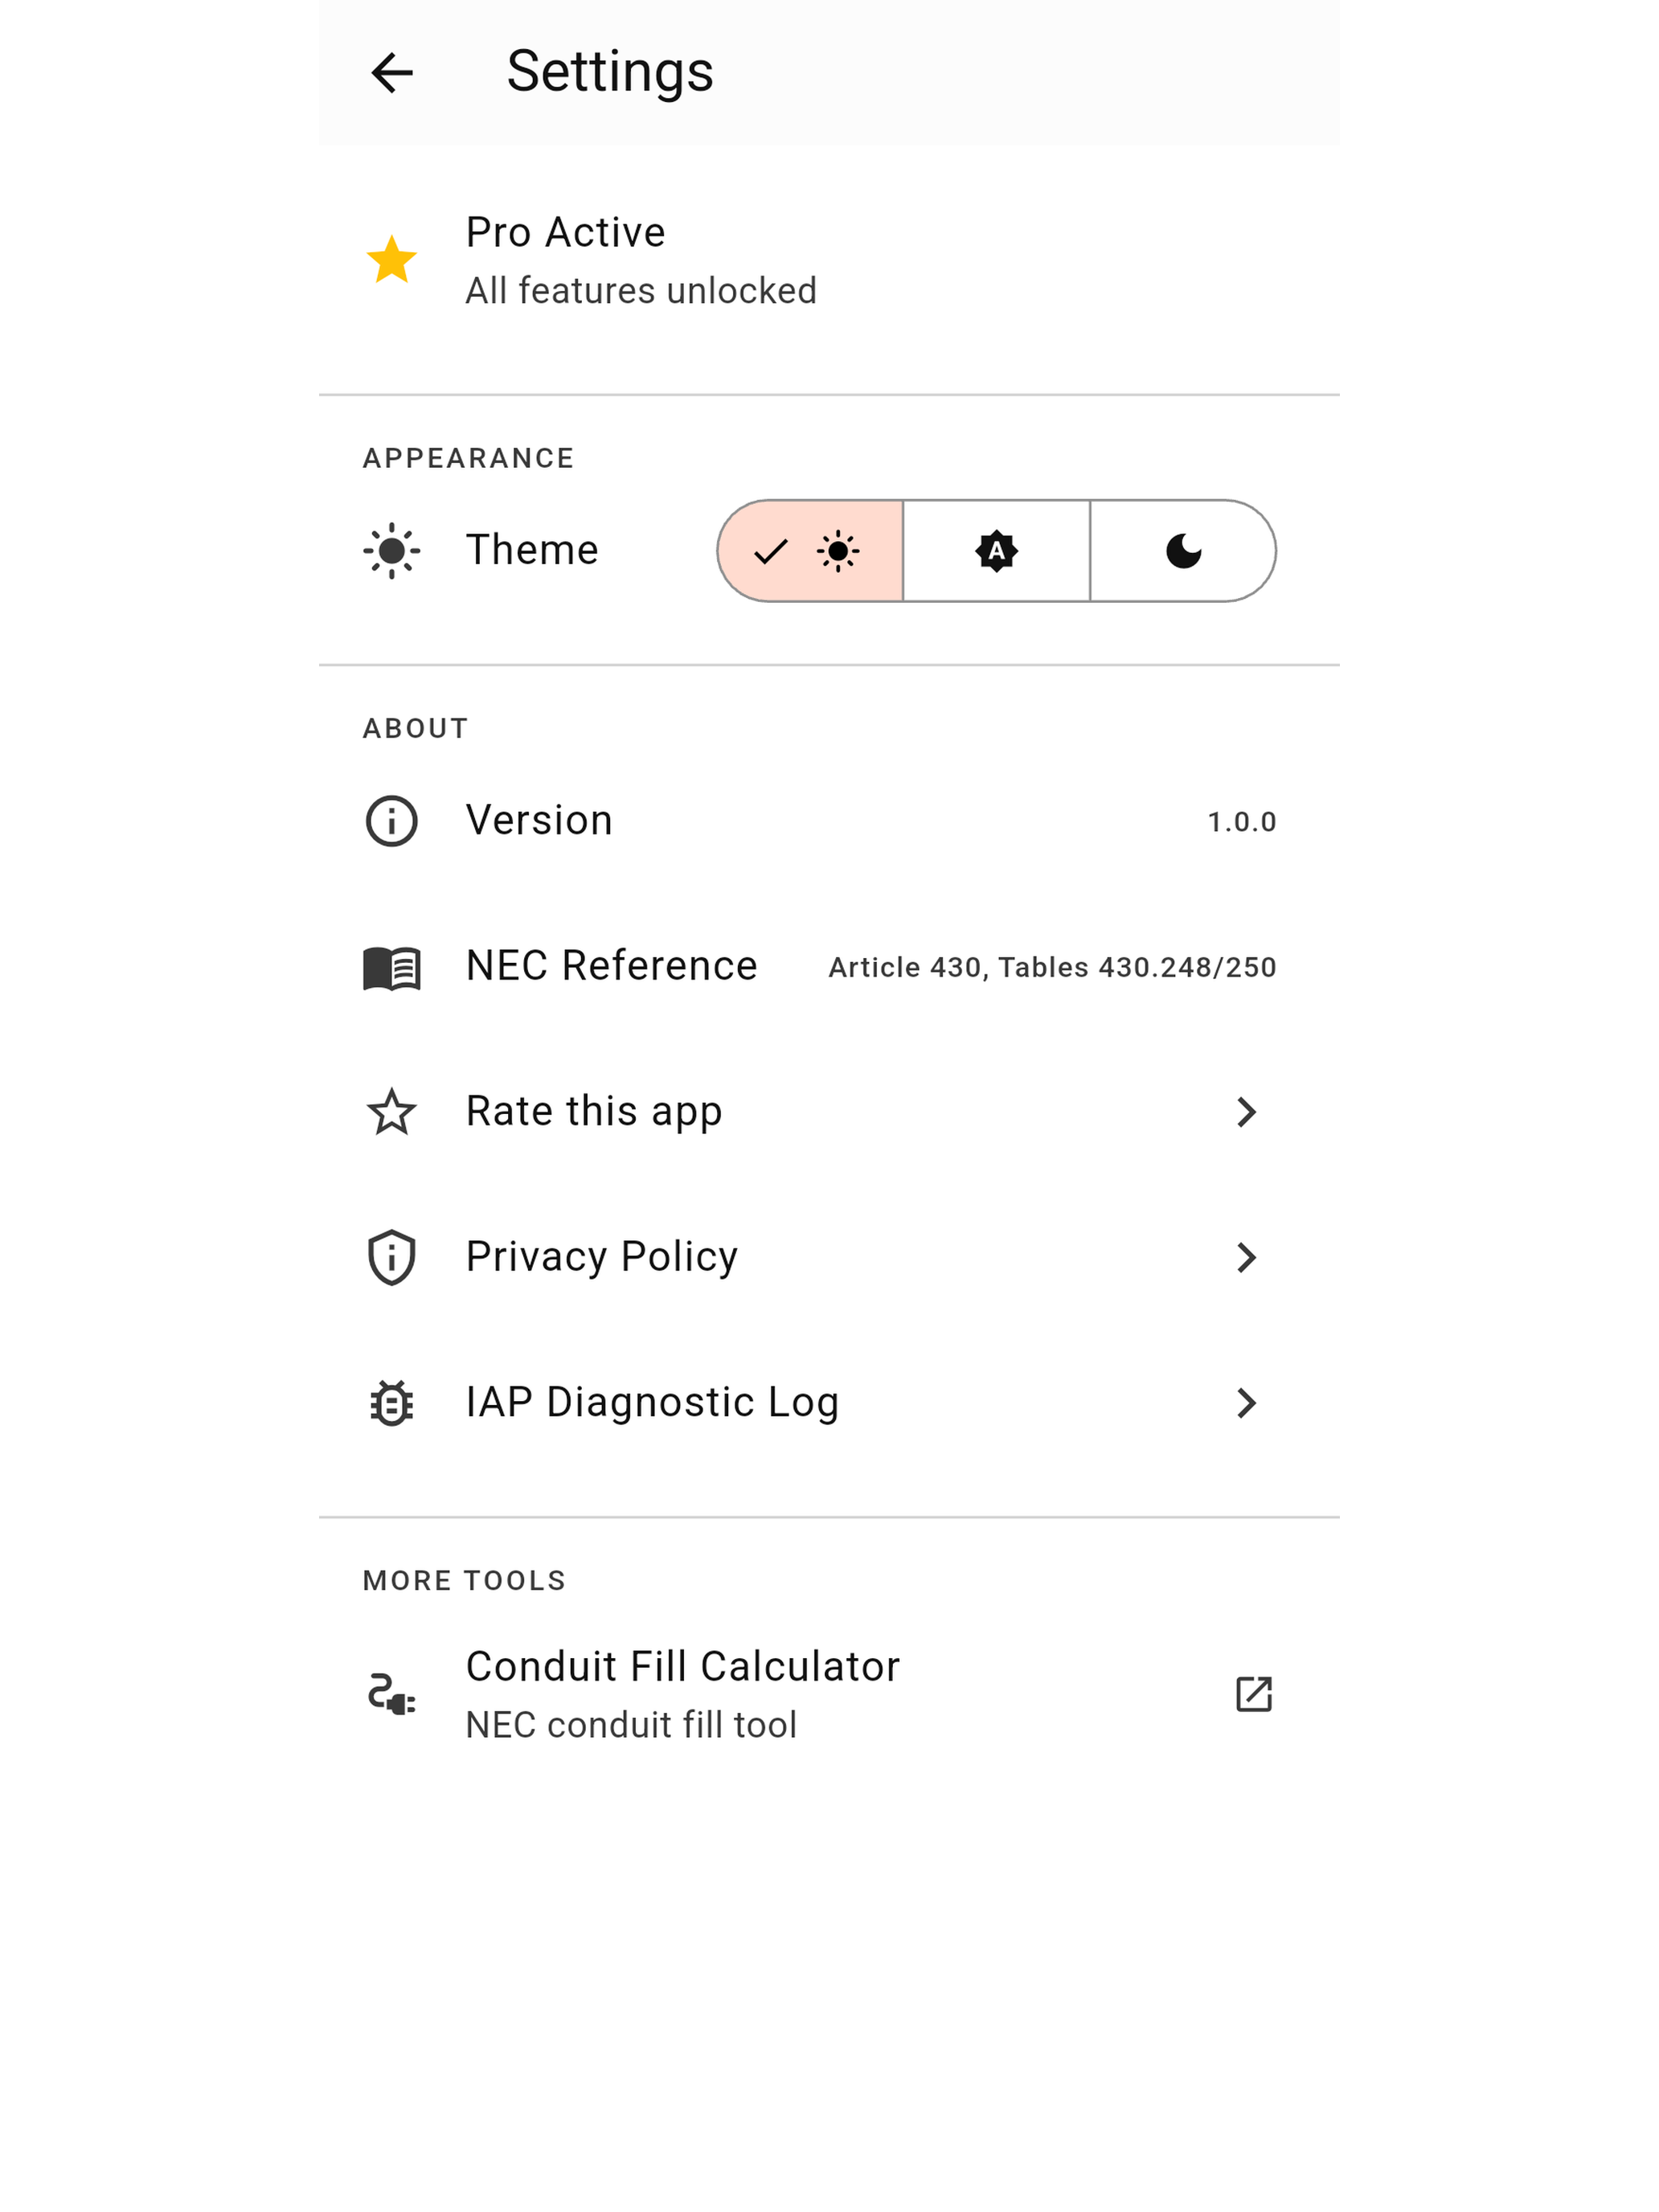Go back using the arrow icon
The height and width of the screenshot is (2212, 1659).
391,73
